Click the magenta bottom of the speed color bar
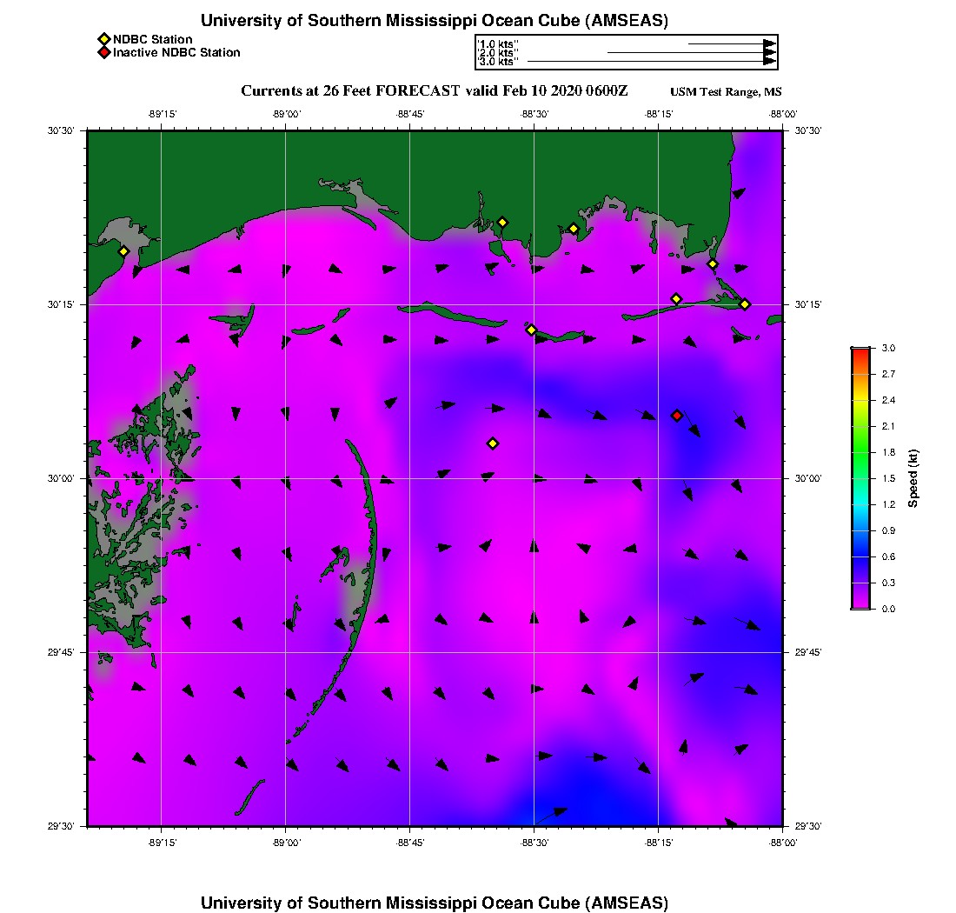The height and width of the screenshot is (913, 956). click(860, 605)
